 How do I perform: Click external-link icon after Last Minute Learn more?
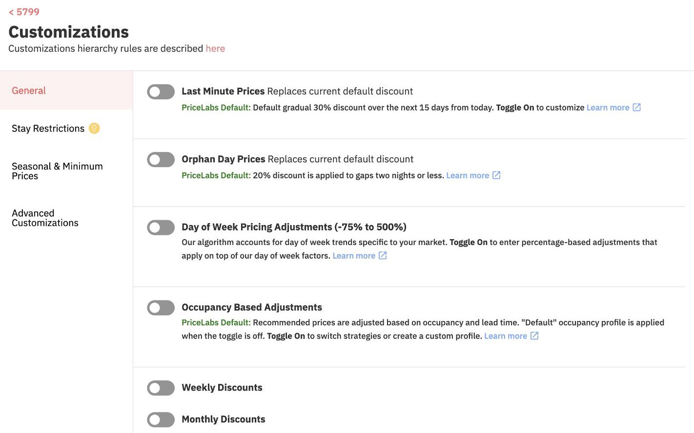click(x=636, y=107)
